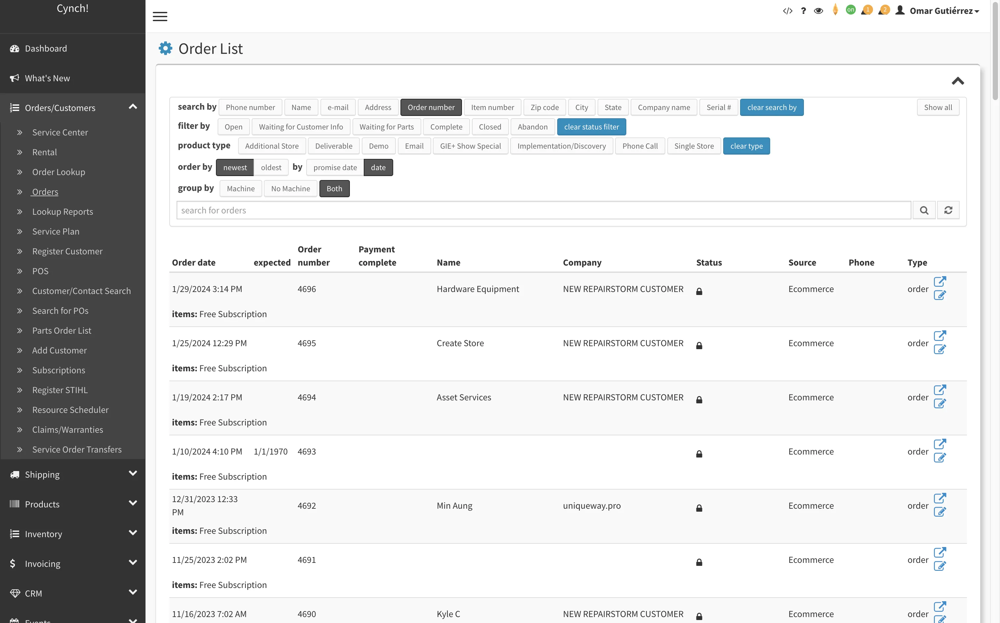Edit order 4696 pencil icon

click(x=940, y=295)
